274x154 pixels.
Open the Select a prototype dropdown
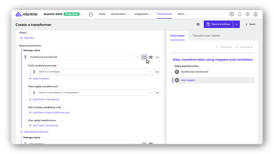[x=151, y=72]
